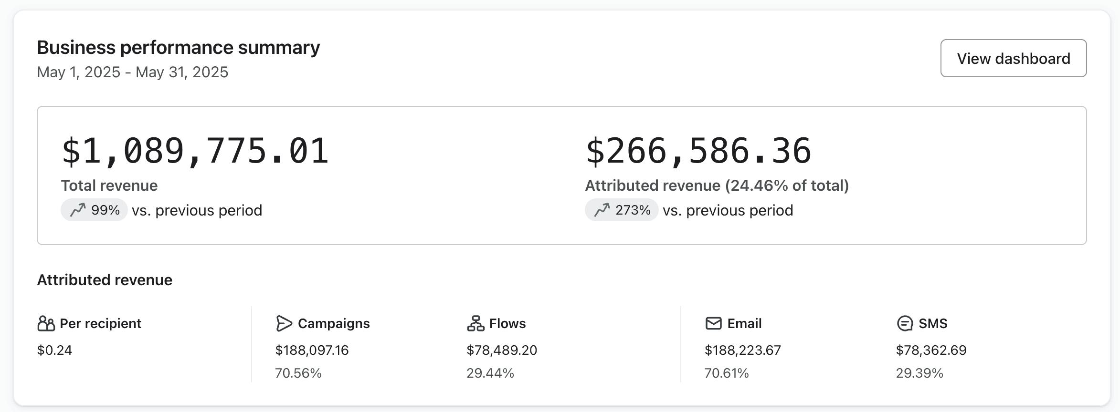Click the Per recipient people icon
Screen dimensions: 1120x412
coord(46,324)
